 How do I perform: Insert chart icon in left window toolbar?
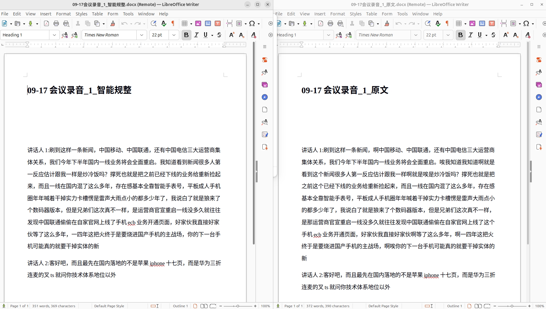(208, 24)
